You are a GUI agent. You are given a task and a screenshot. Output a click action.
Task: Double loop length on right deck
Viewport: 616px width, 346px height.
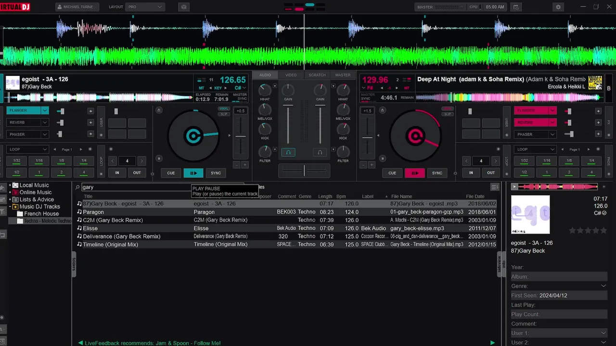pos(496,161)
